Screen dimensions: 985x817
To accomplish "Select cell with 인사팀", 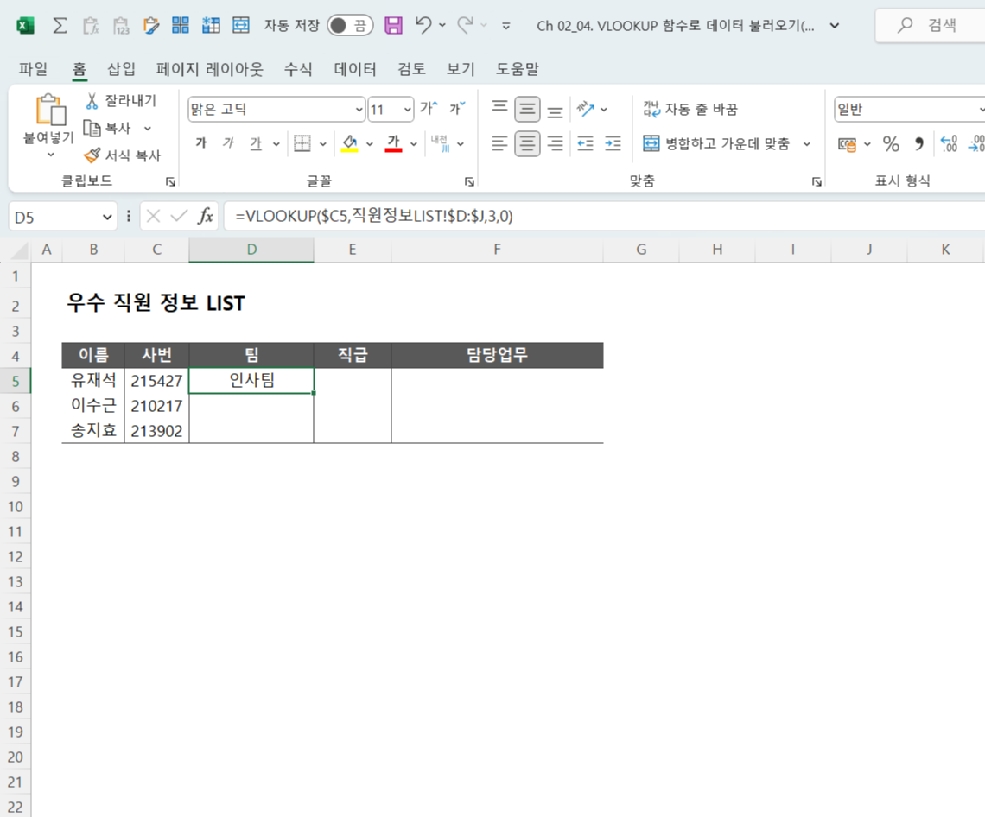I will (x=251, y=381).
